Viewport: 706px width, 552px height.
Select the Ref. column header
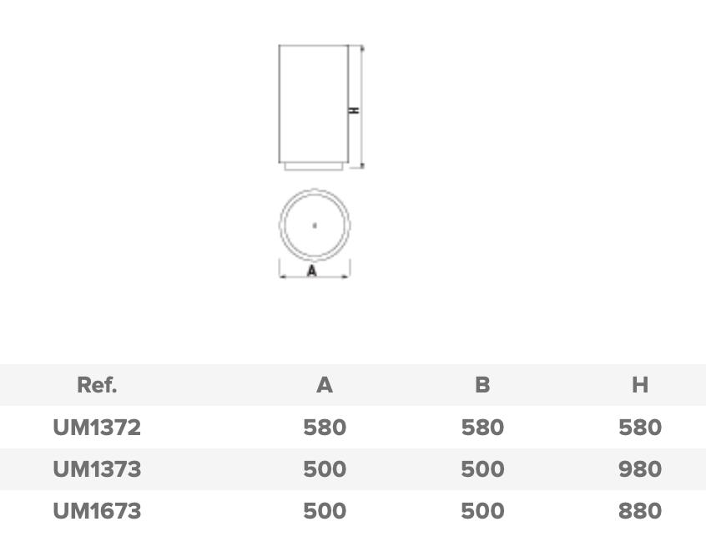(x=97, y=385)
